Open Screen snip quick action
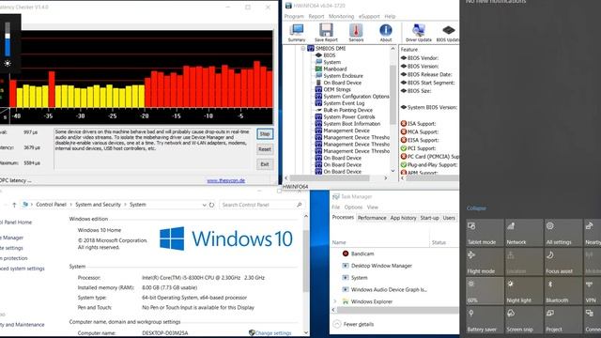The image size is (601, 338). 524,320
